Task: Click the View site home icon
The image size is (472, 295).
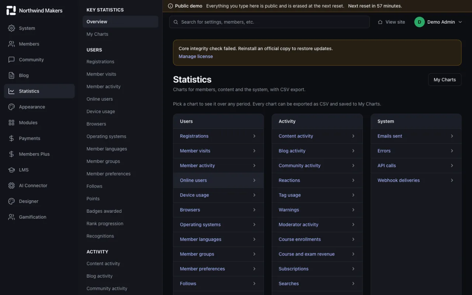Action: click(380, 22)
